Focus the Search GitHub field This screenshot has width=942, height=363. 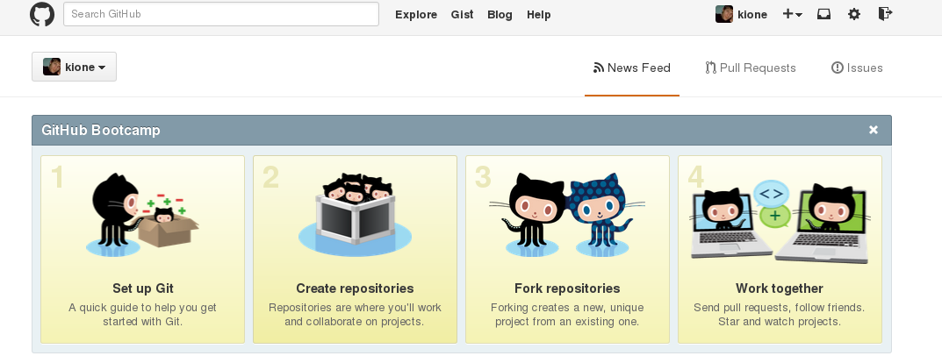[220, 14]
